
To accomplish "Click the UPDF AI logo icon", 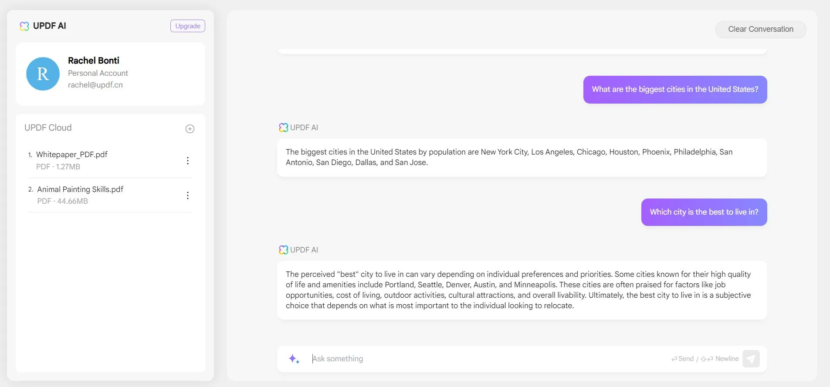I will coord(24,26).
